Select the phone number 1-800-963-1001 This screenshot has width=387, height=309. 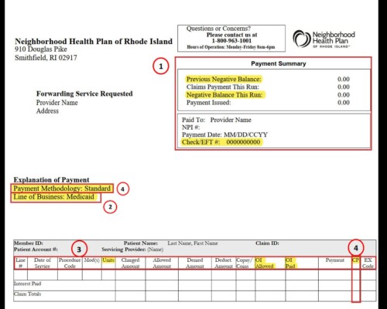click(x=231, y=41)
